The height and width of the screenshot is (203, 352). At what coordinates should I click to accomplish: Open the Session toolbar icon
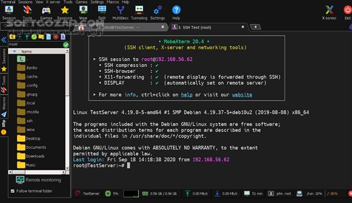point(9,11)
